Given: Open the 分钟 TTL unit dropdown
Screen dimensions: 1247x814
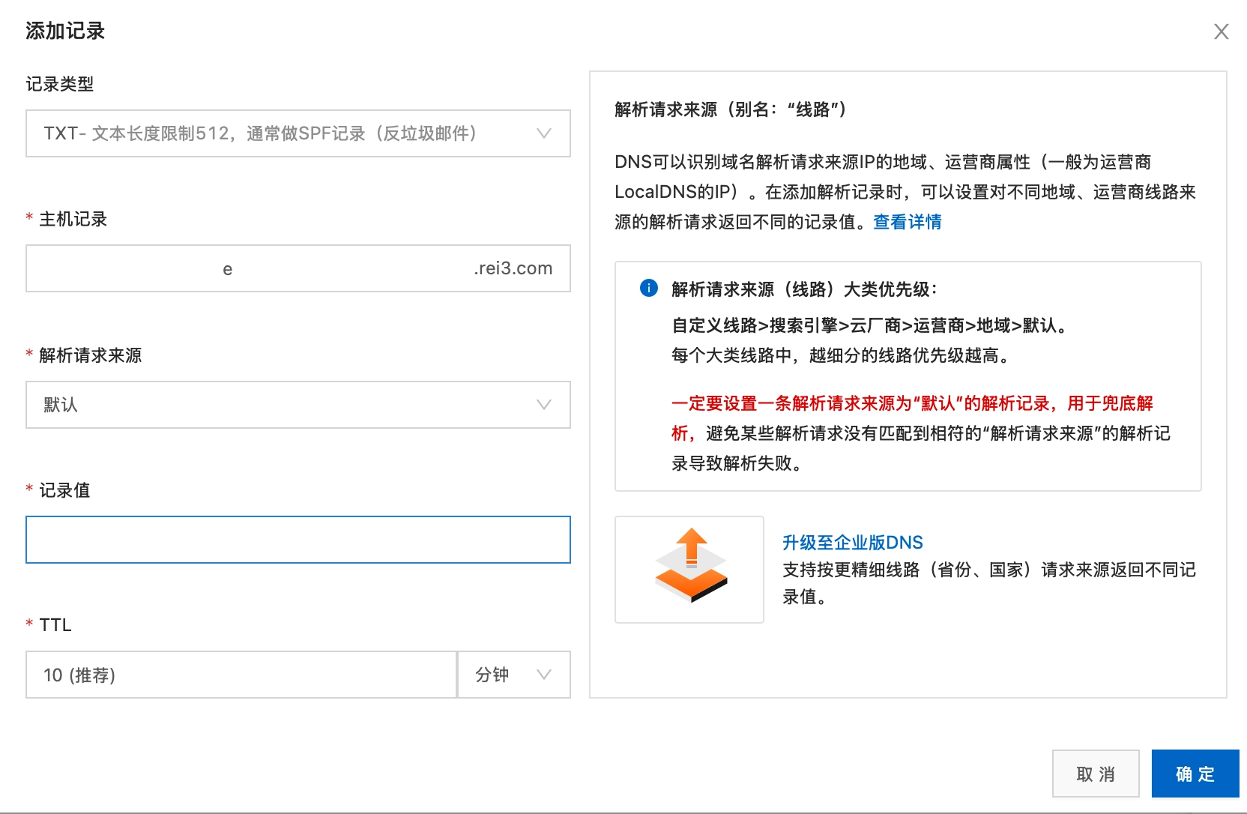Looking at the screenshot, I should [513, 675].
